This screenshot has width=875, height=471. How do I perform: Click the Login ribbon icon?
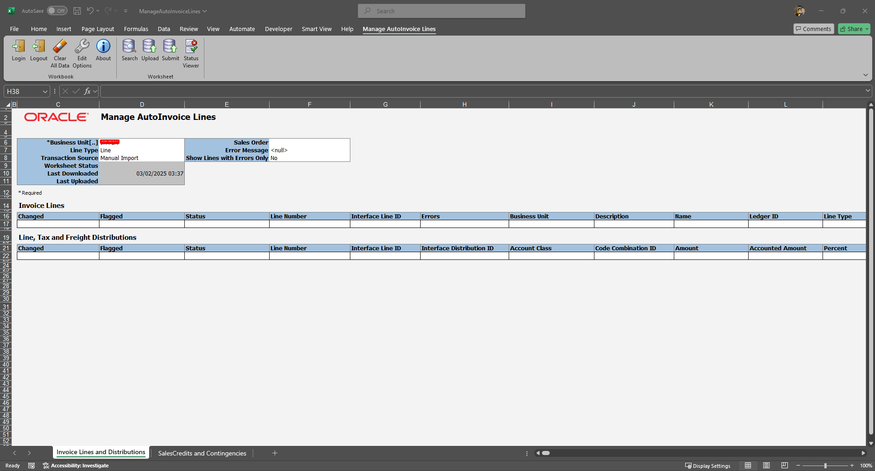pyautogui.click(x=18, y=50)
